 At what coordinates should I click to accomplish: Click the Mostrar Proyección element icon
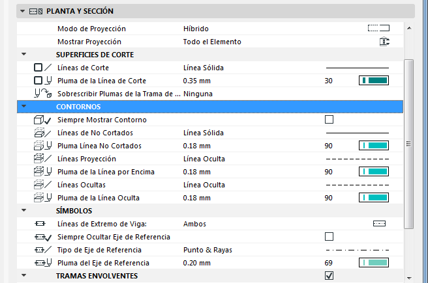[x=384, y=42]
